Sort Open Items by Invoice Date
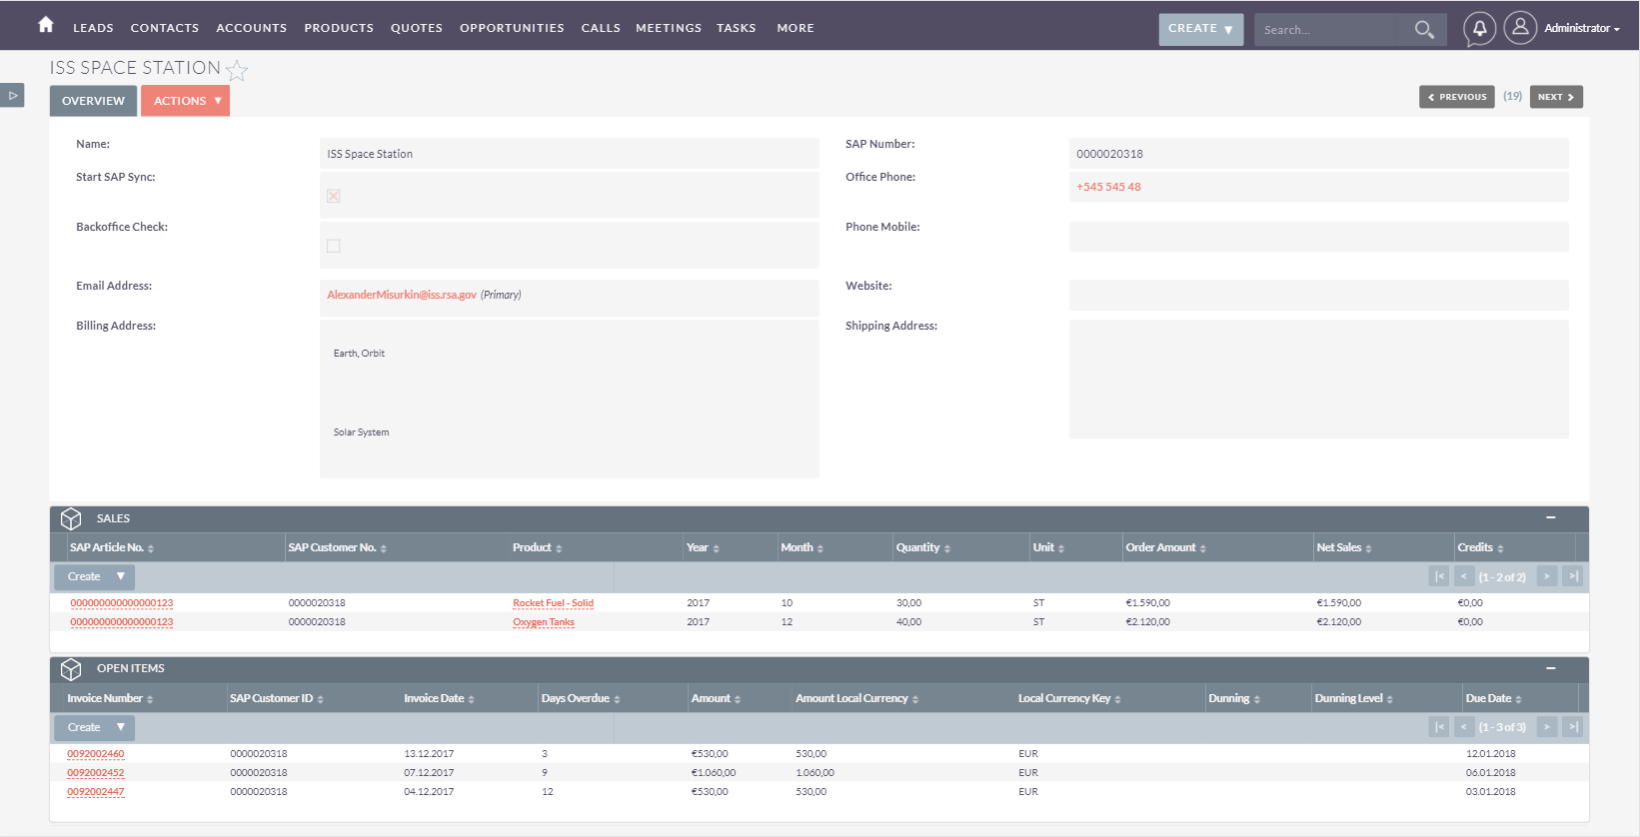Viewport: 1640px width, 837px height. tap(440, 698)
